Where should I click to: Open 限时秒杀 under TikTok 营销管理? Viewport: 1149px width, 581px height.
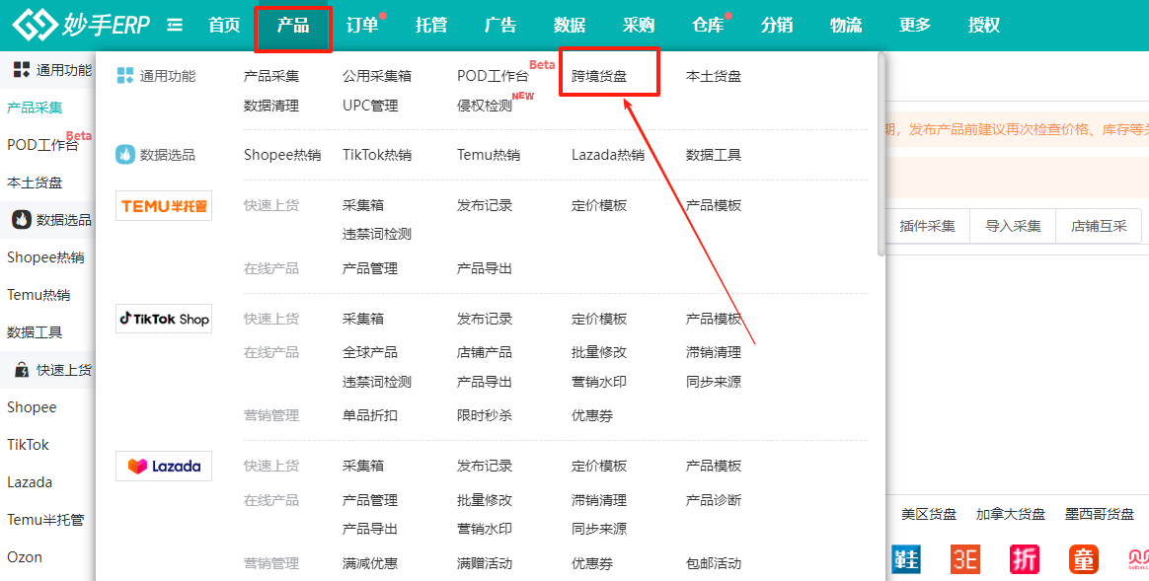click(x=485, y=416)
